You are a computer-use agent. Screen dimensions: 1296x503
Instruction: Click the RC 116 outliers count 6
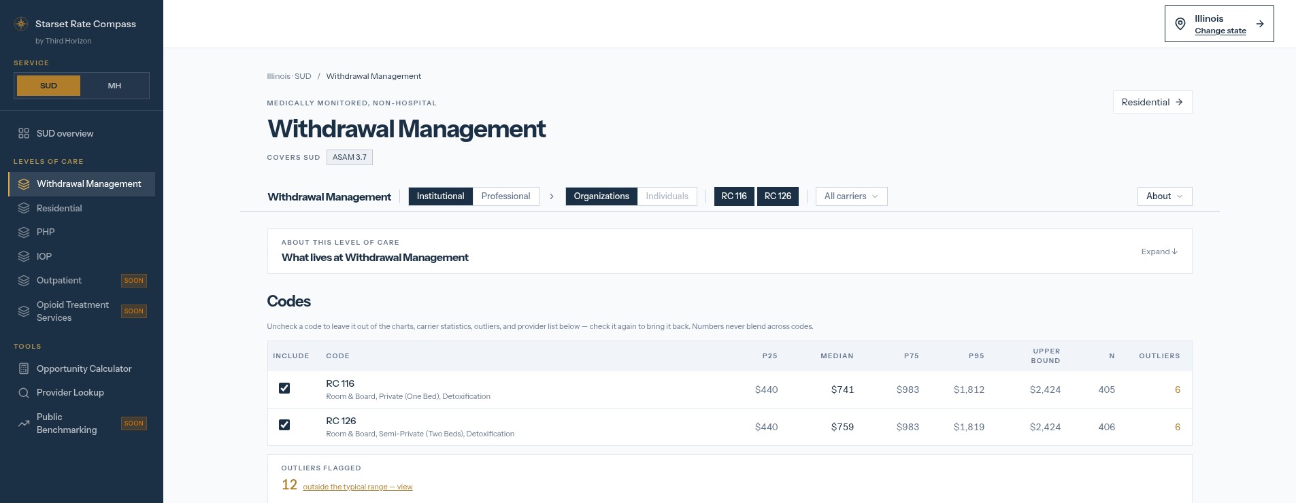click(1177, 389)
